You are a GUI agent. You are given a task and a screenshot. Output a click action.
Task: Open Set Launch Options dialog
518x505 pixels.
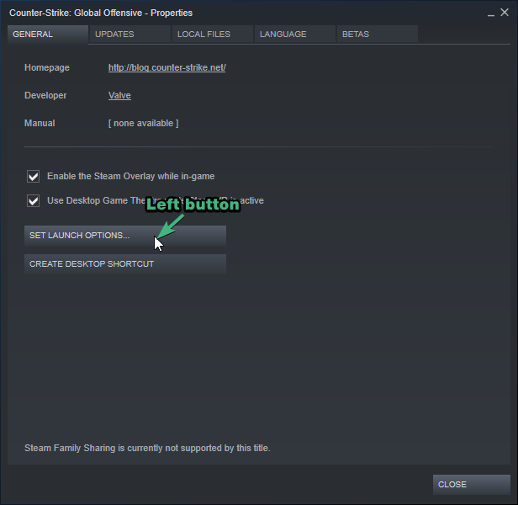[125, 236]
